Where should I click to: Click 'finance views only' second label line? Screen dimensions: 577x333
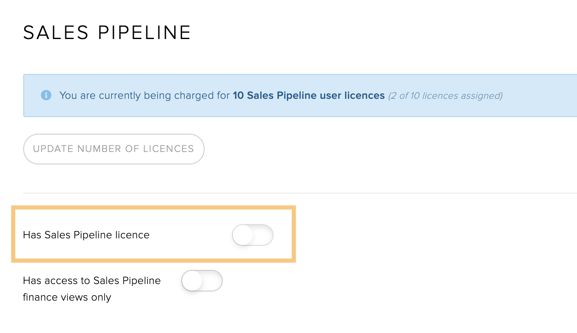click(67, 297)
